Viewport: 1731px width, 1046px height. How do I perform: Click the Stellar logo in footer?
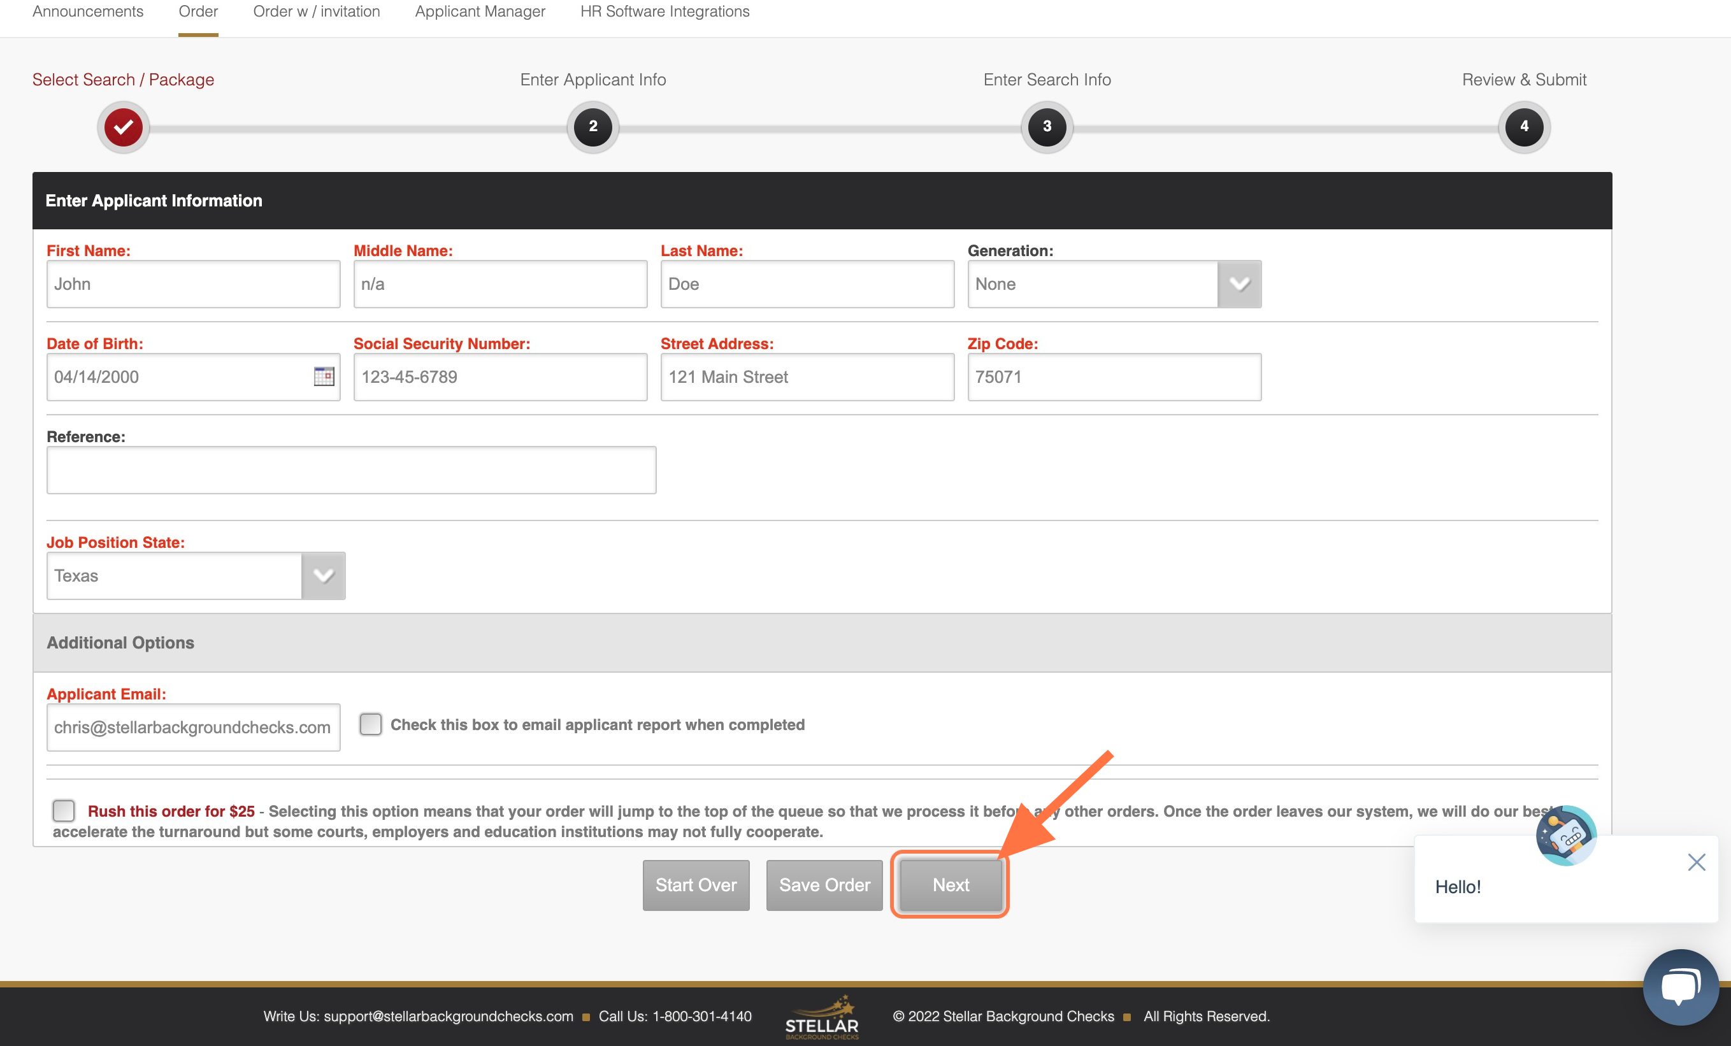(x=822, y=1018)
